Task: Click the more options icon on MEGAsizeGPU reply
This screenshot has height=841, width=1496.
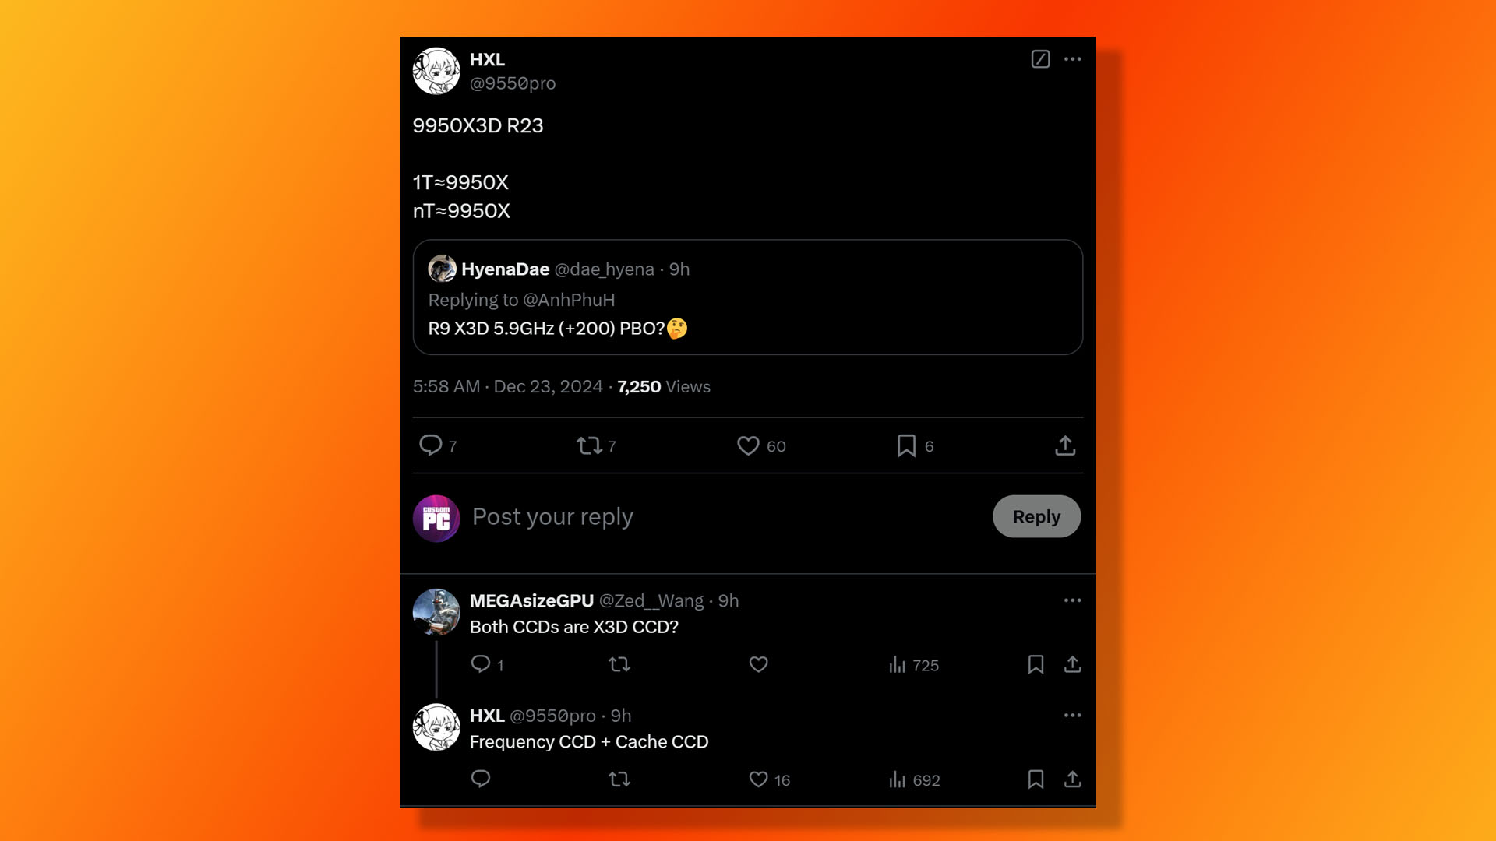Action: click(1071, 600)
